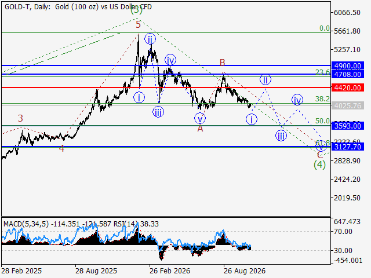Click the 38.2 Fibonacci level label
Screen dimensions: 371x278
[x=322, y=99]
